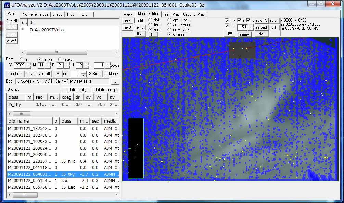
Task: Toggle the 'mg' checkbox
Action: (x=227, y=20)
